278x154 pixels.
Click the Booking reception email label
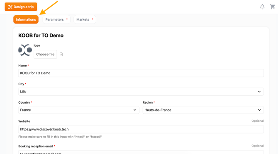point(36,146)
